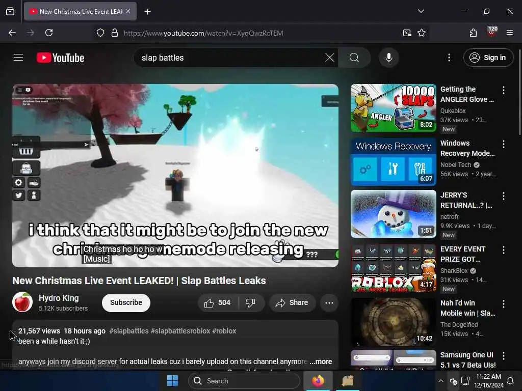
Task: Open options for Samsung One UI video
Action: (503, 356)
